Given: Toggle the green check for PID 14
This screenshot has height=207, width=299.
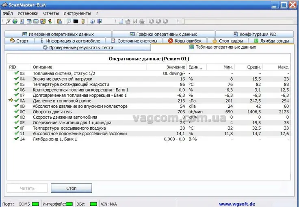Looking at the screenshot, I should pyautogui.click(x=16, y=139).
